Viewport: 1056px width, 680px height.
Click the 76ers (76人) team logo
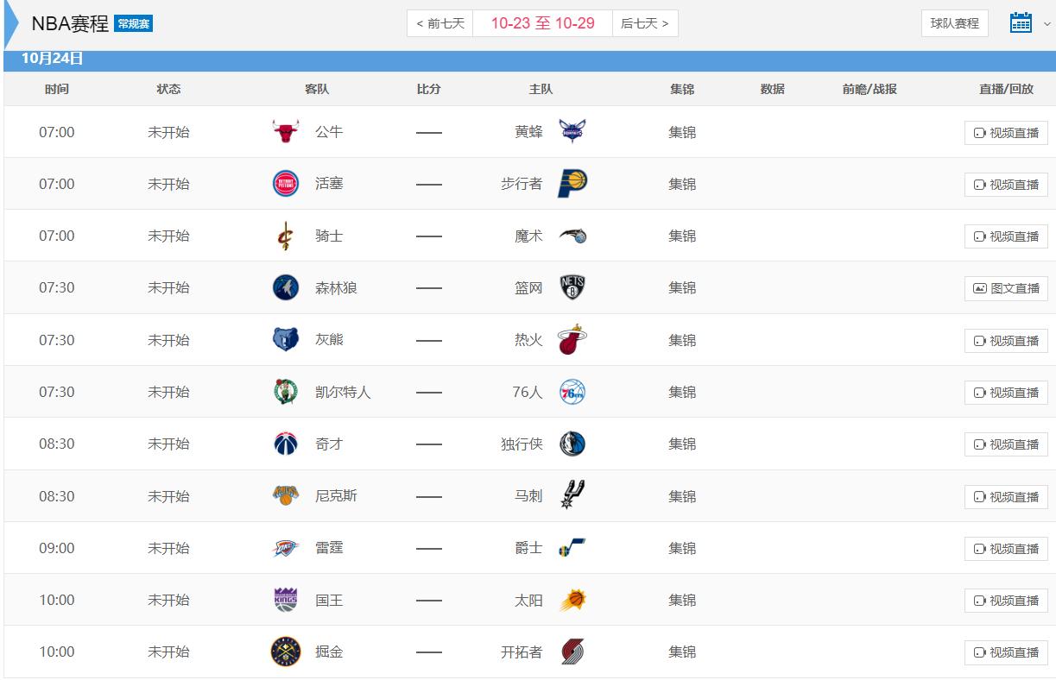coord(572,392)
